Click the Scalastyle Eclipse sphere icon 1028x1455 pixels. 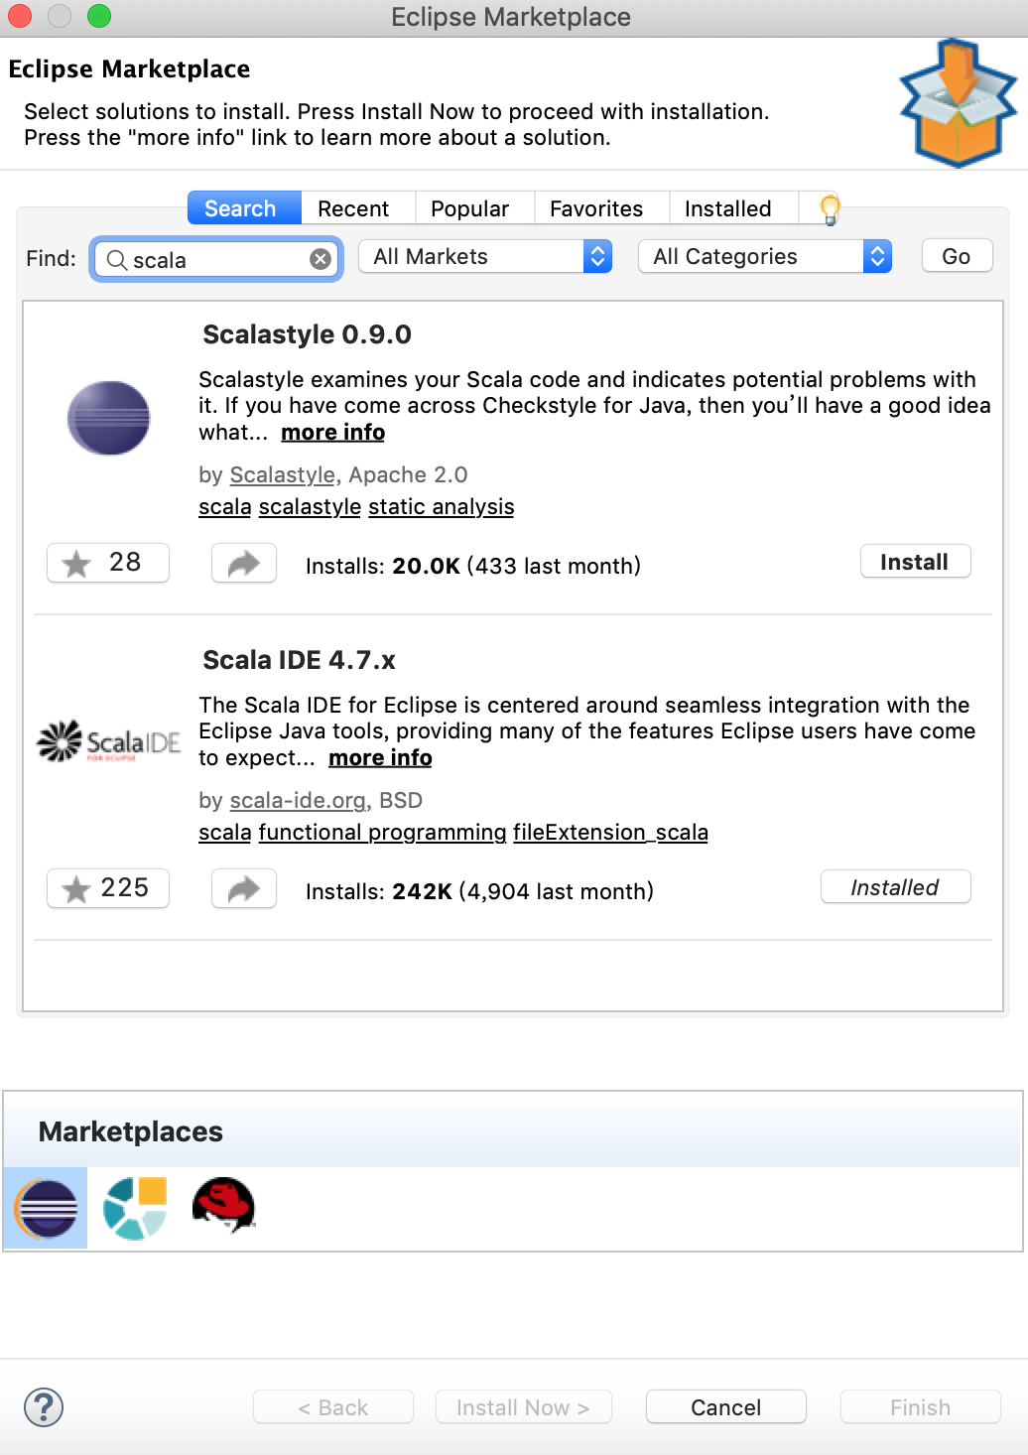108,418
